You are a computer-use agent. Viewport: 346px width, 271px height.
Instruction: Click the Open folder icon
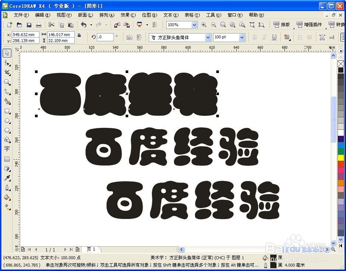point(19,25)
